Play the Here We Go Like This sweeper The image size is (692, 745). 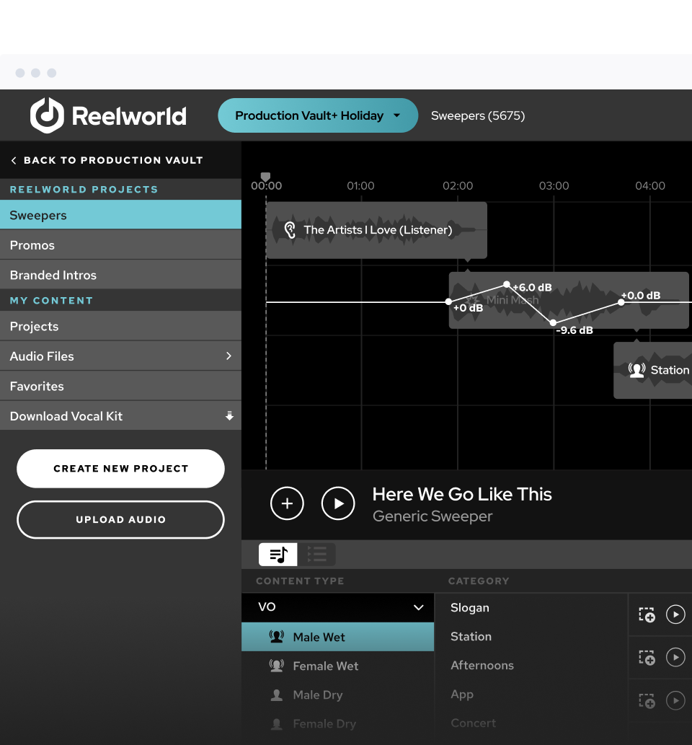338,503
